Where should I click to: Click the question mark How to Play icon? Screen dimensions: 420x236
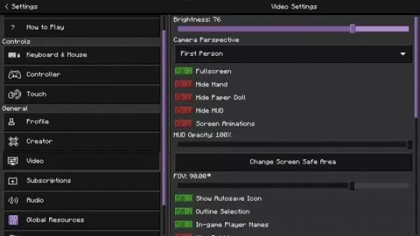tap(12, 28)
